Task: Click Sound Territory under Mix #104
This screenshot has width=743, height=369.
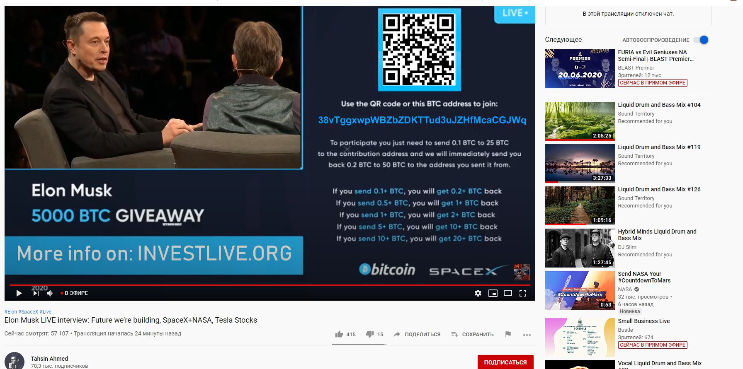Action: [x=636, y=114]
